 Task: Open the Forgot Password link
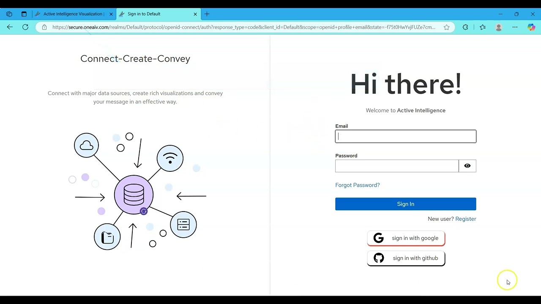pyautogui.click(x=358, y=185)
